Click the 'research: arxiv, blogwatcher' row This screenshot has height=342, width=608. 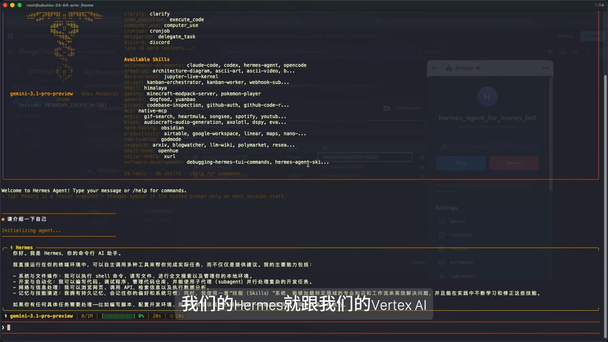[209, 145]
